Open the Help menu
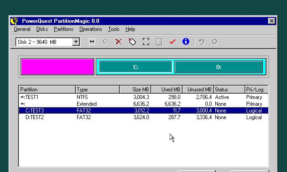The image size is (287, 172). (x=130, y=29)
